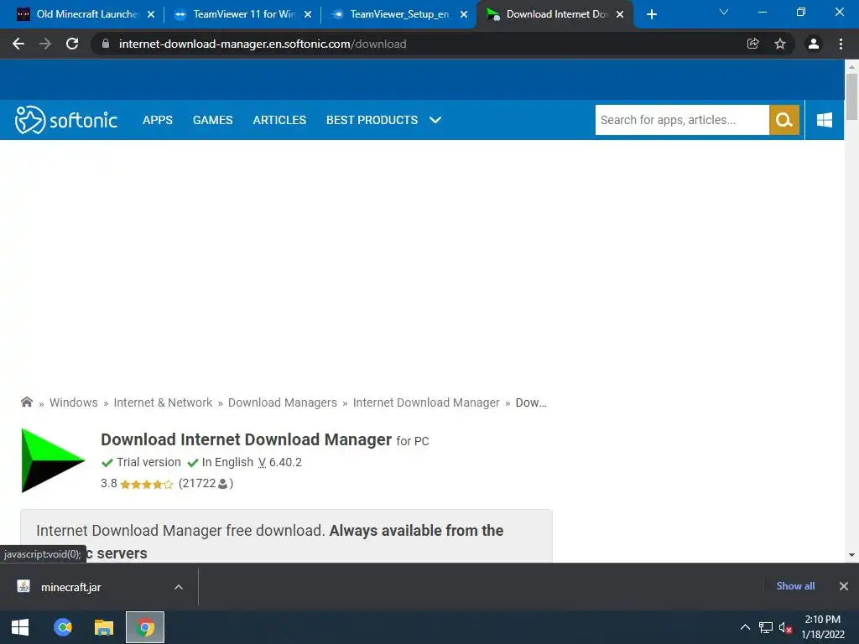Follow the Internet Download Manager breadcrumb link
The image size is (859, 644).
pyautogui.click(x=426, y=402)
